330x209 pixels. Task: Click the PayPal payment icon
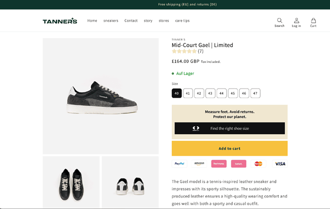click(x=179, y=164)
